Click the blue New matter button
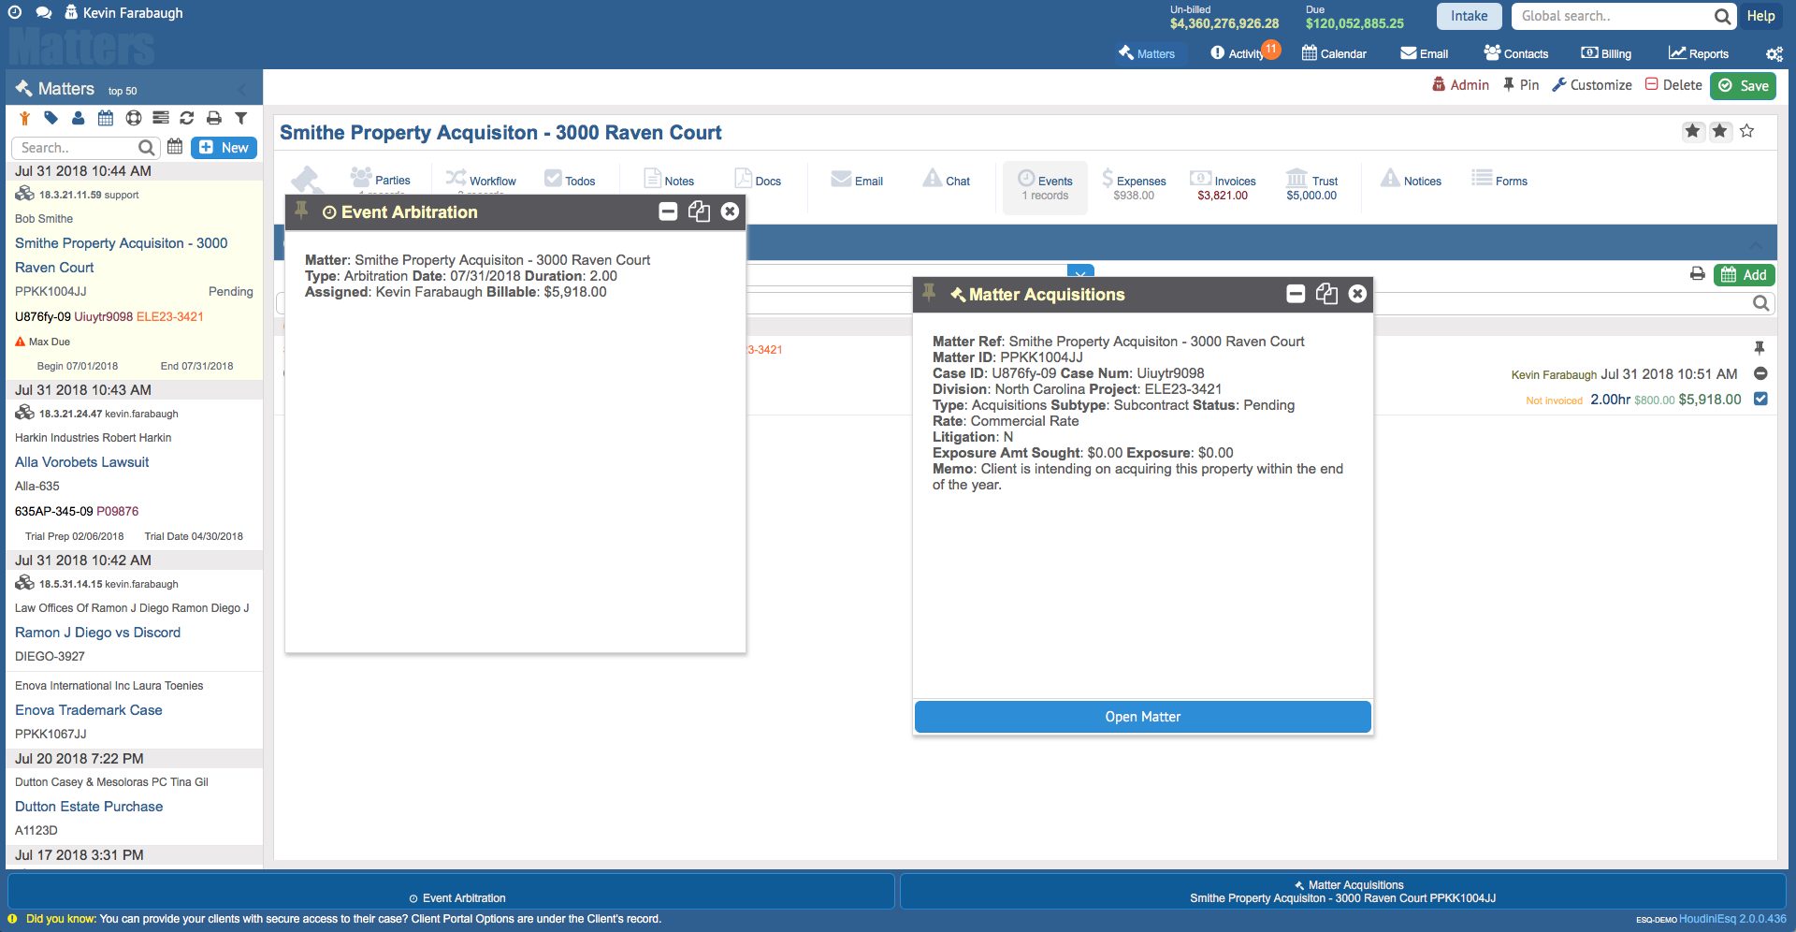The width and height of the screenshot is (1796, 932). tap(224, 148)
